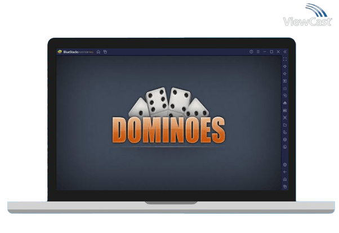Toggle fullscreen mode icon

pos(285,59)
